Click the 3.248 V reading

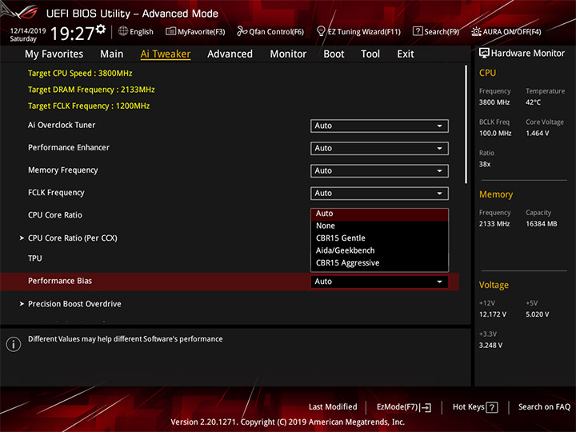(490, 346)
